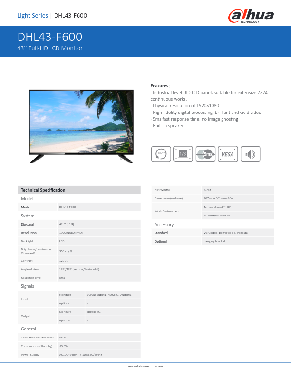
Task: Click the Features heading
Action: (x=160, y=85)
